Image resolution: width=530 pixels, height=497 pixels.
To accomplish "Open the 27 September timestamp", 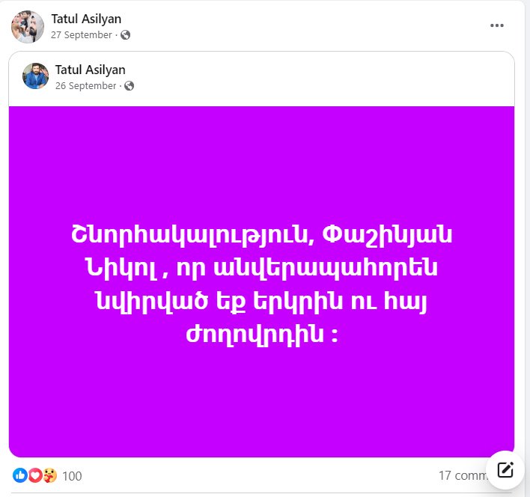I will coord(81,34).
